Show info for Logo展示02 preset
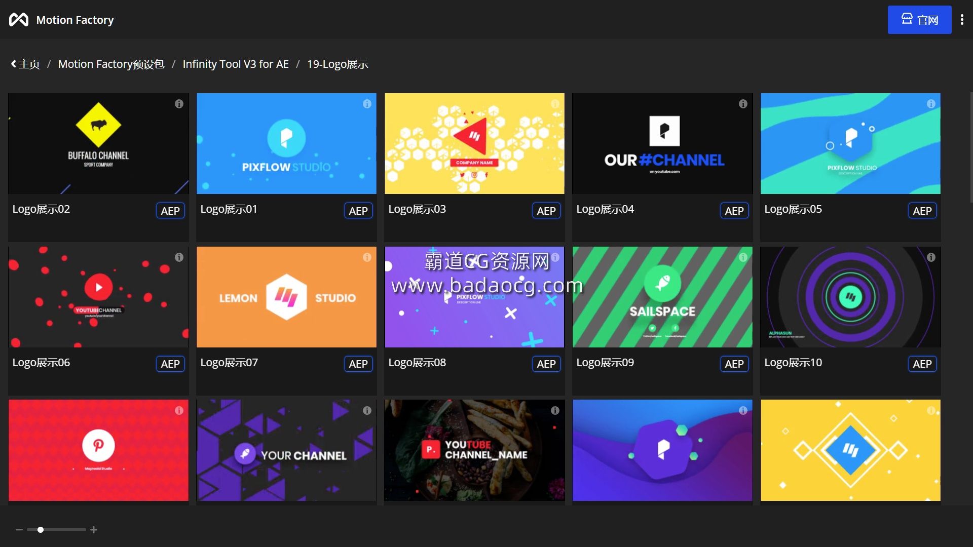Screen dimensions: 973x547 click(x=179, y=104)
